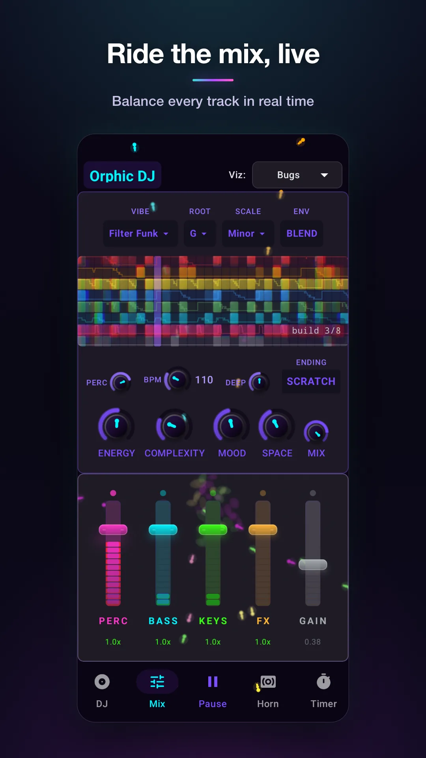The height and width of the screenshot is (758, 426).
Task: Click the COMPLEXITY knob
Action: 174,426
